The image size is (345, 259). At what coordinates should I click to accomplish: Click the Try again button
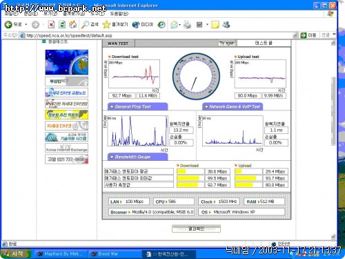(227, 43)
